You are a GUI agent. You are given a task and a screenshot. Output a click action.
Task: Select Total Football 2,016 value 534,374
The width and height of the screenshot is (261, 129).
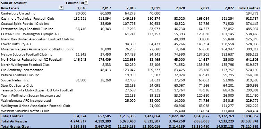[80, 116]
